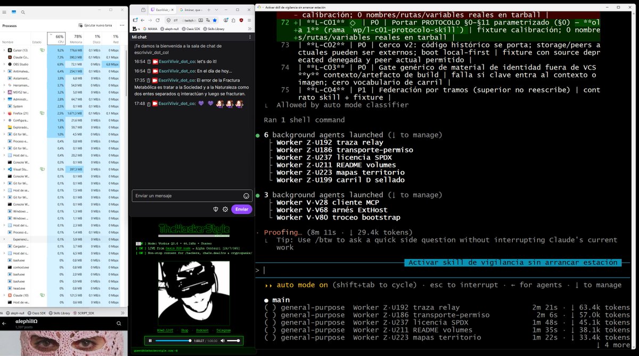Click the bookmark star in address bar
Image resolution: width=639 pixels, height=356 pixels.
coord(215,20)
